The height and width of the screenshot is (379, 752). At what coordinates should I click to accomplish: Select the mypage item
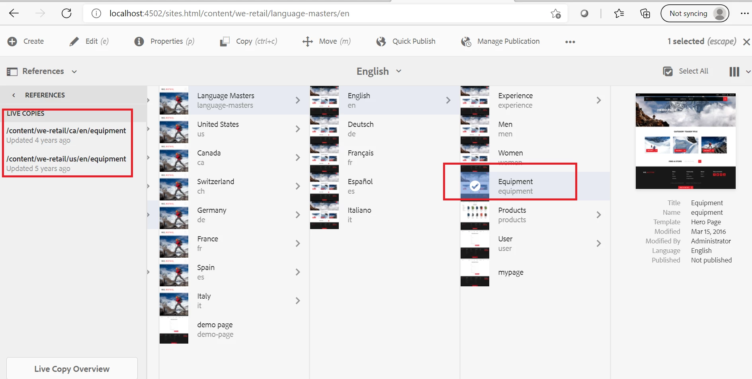[535, 272]
